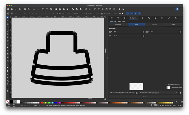Open the Layers panel tab icon
The width and height of the screenshot is (189, 115).
point(149,18)
